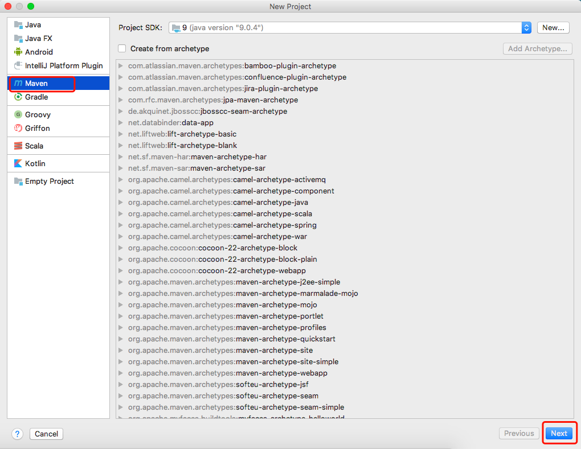Select maven-archetype-har row
Screen dimensions: 581x449
[x=345, y=157]
